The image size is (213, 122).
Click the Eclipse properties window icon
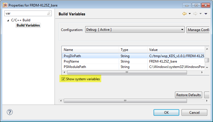coord(5,5)
